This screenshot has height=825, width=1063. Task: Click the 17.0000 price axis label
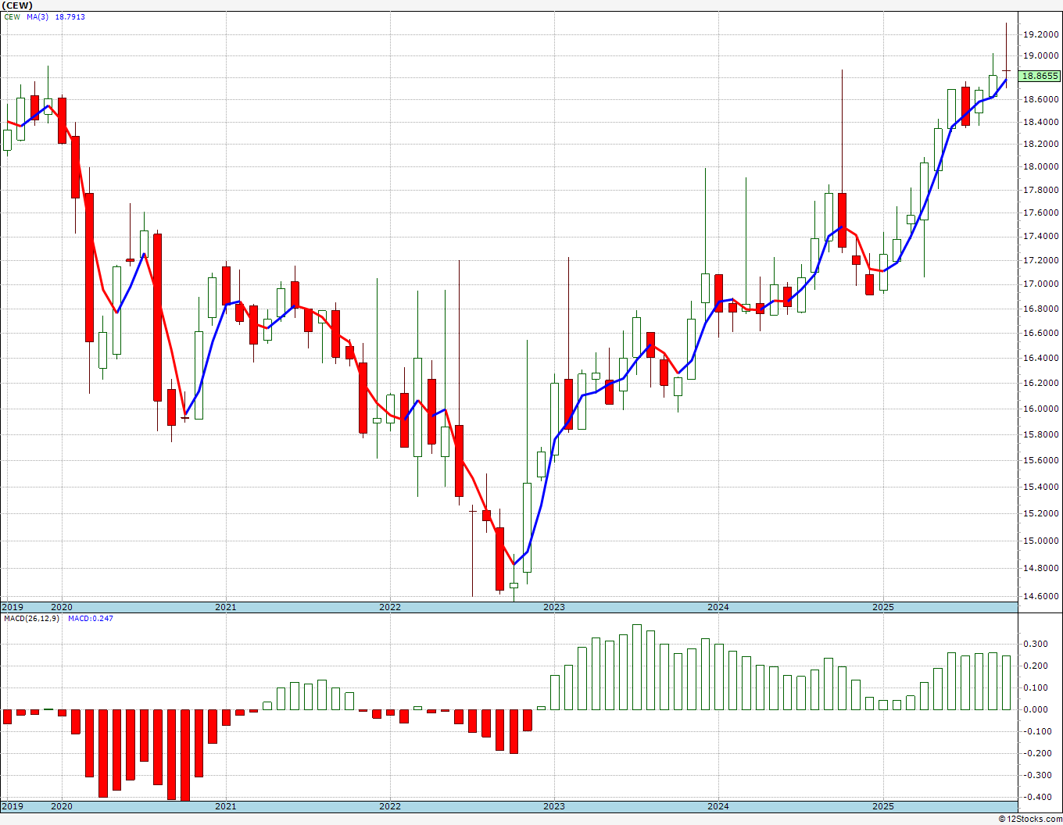(1041, 284)
